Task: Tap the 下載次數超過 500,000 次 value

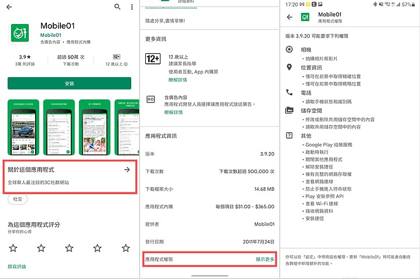Action: (247, 171)
